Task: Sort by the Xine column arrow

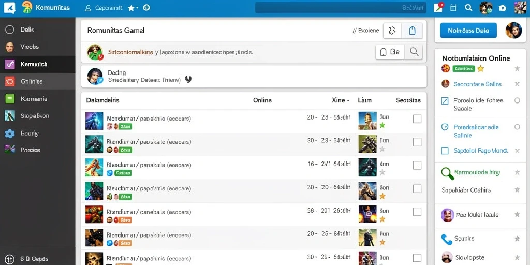Action: tap(349, 100)
